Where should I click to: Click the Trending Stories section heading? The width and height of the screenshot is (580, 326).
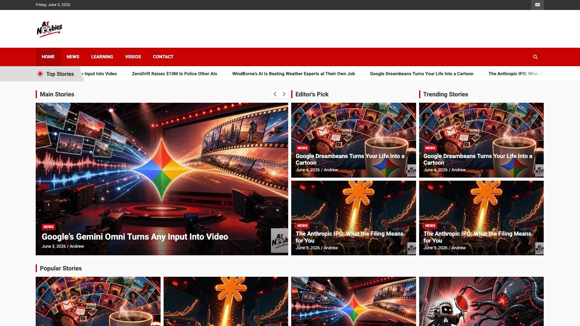click(445, 94)
